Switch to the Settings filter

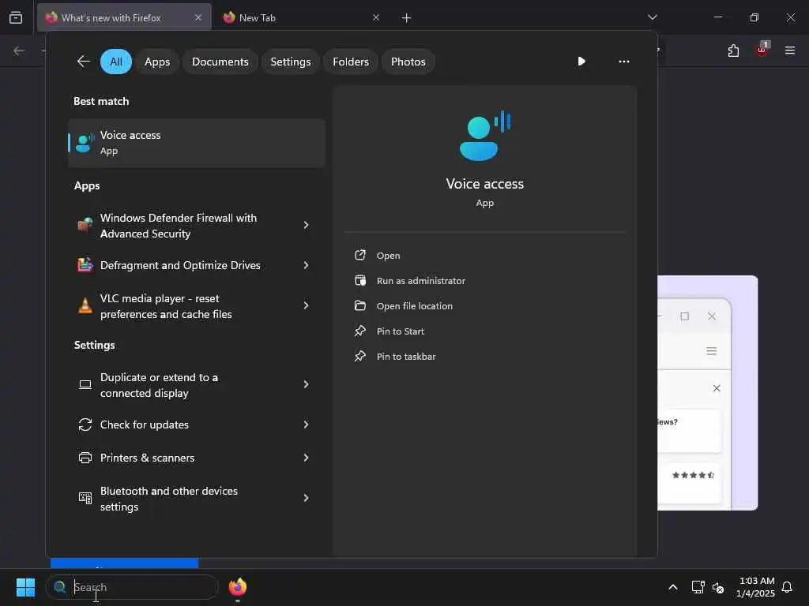[291, 62]
